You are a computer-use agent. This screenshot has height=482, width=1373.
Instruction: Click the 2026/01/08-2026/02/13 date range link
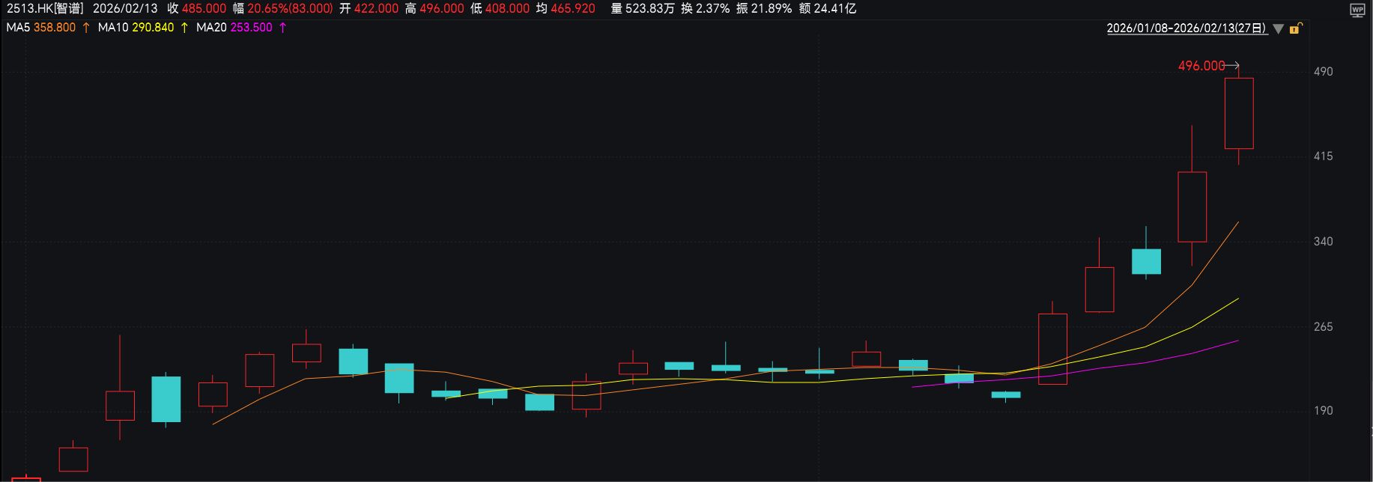[x=1186, y=28]
